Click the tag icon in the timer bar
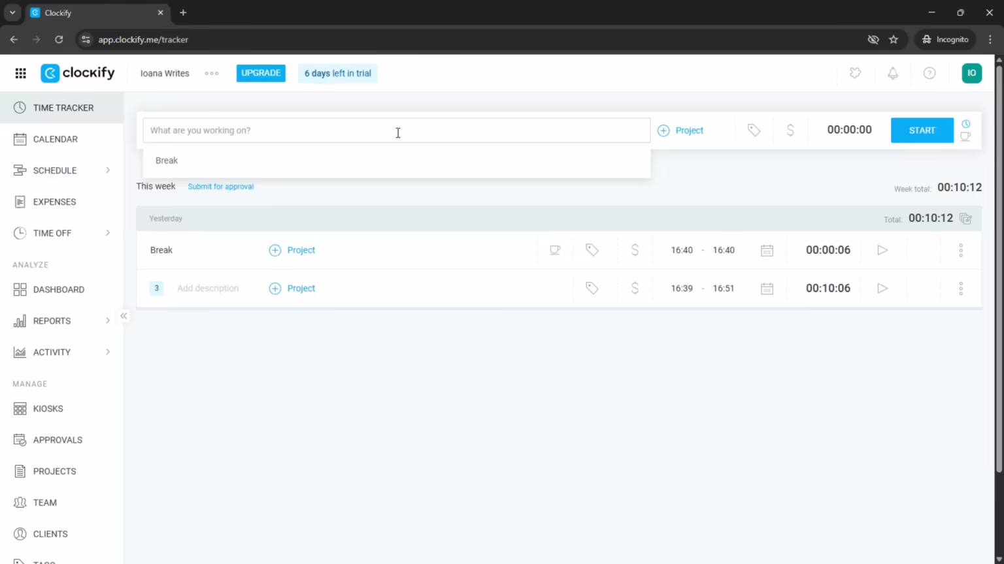Viewport: 1004px width, 564px height. 754,131
